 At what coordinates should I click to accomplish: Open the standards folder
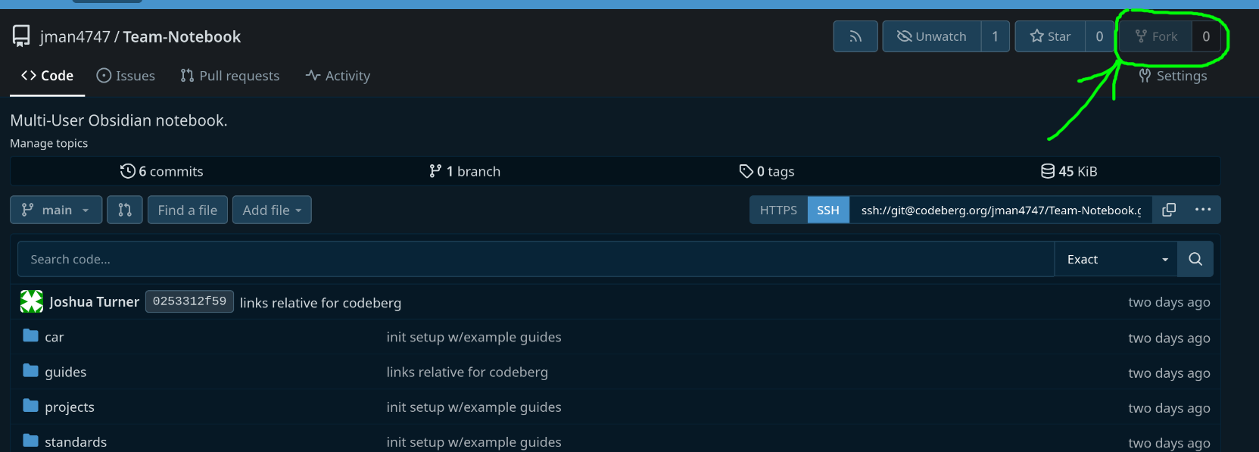click(x=76, y=441)
